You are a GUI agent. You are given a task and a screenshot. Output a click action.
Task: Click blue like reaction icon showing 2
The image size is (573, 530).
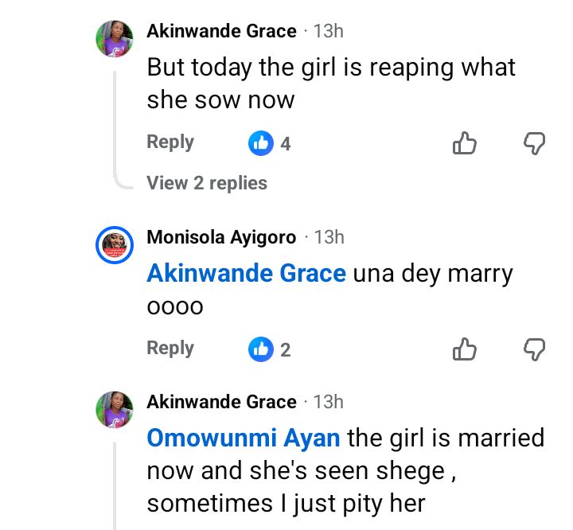coord(260,349)
